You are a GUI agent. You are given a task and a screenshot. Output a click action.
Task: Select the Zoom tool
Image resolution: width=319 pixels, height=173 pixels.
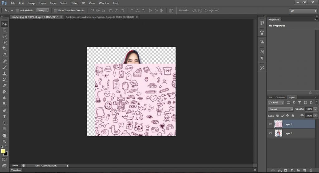[x=5, y=141]
